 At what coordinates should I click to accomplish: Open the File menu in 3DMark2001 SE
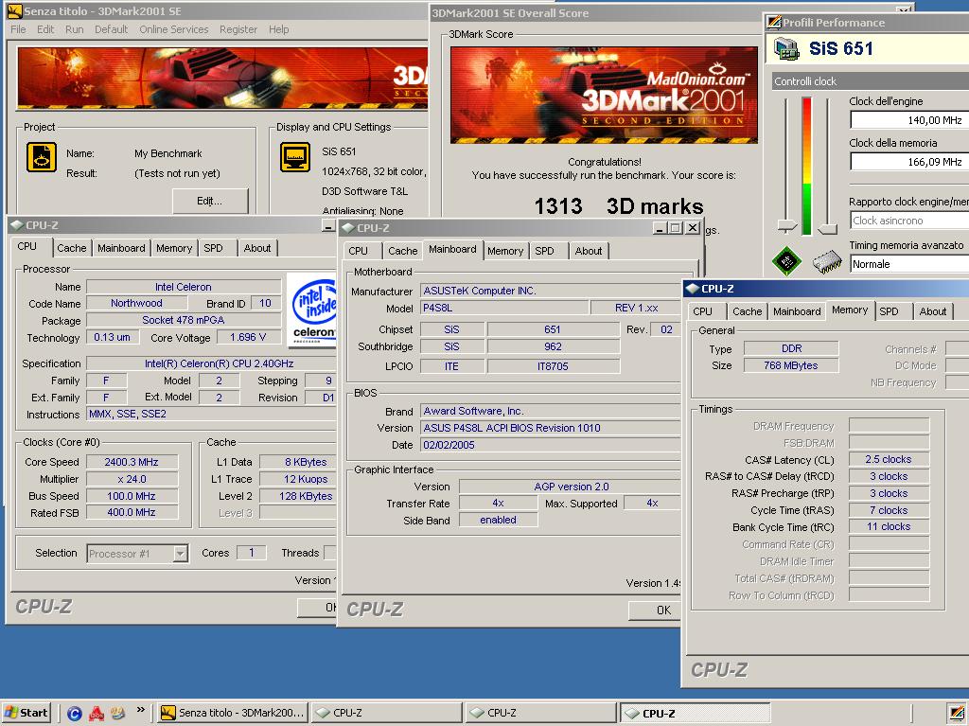tap(18, 29)
